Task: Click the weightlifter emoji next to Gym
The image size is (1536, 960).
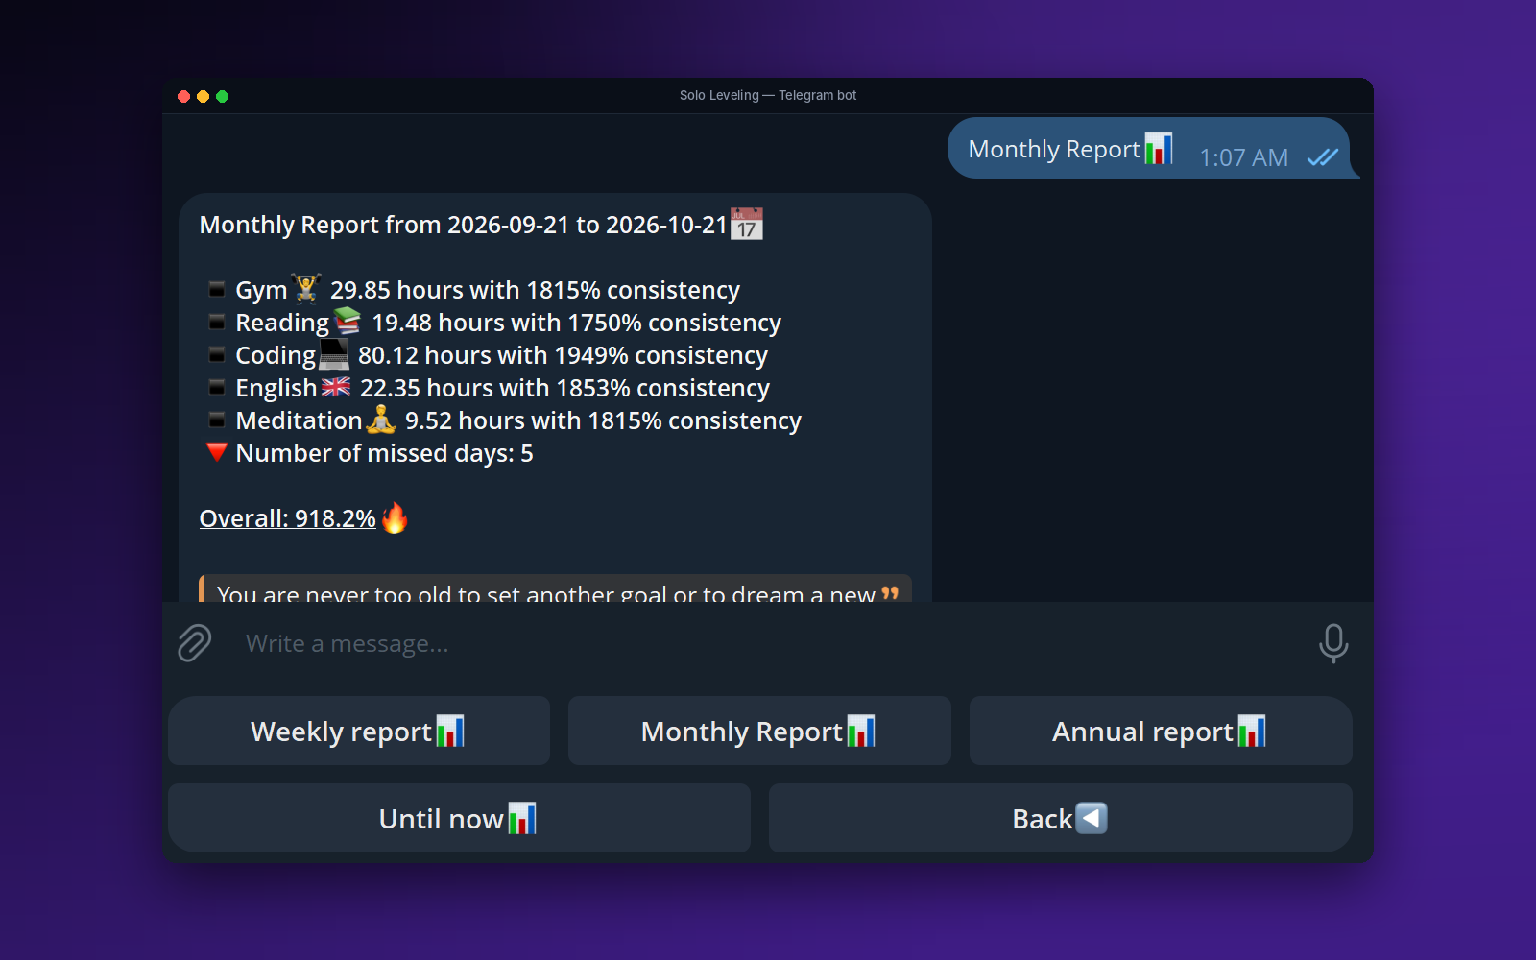Action: coord(307,288)
